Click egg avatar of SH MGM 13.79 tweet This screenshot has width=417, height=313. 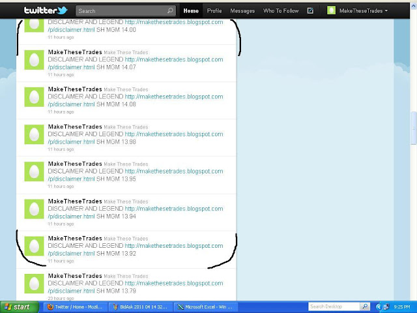[x=34, y=284]
